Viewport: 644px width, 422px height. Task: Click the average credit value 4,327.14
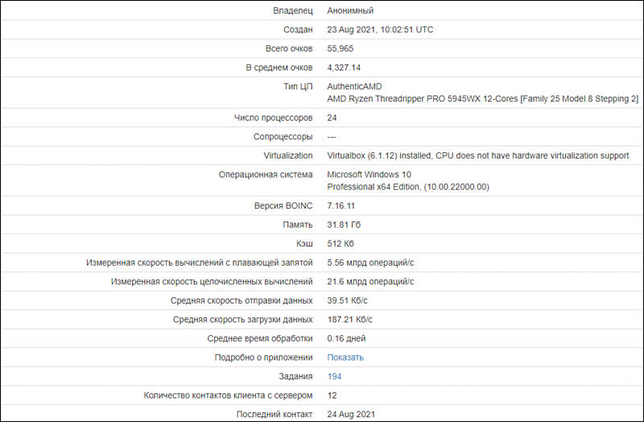344,68
